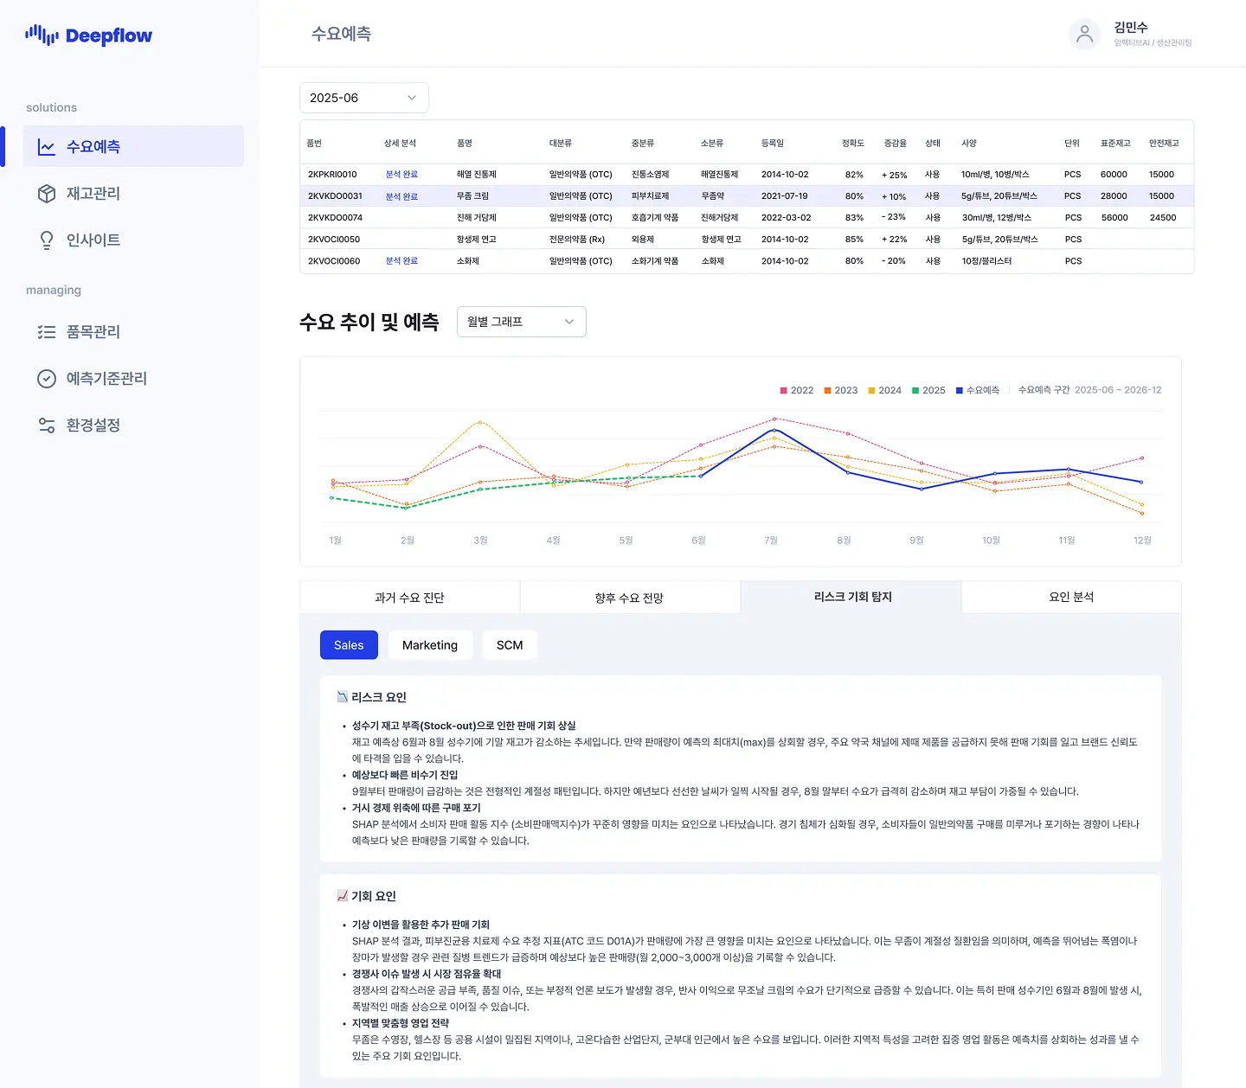The width and height of the screenshot is (1246, 1088).
Task: Click the 정확도 column header
Action: (x=853, y=144)
